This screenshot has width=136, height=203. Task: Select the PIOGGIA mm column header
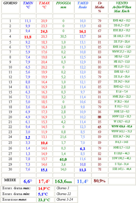coord(63,5)
